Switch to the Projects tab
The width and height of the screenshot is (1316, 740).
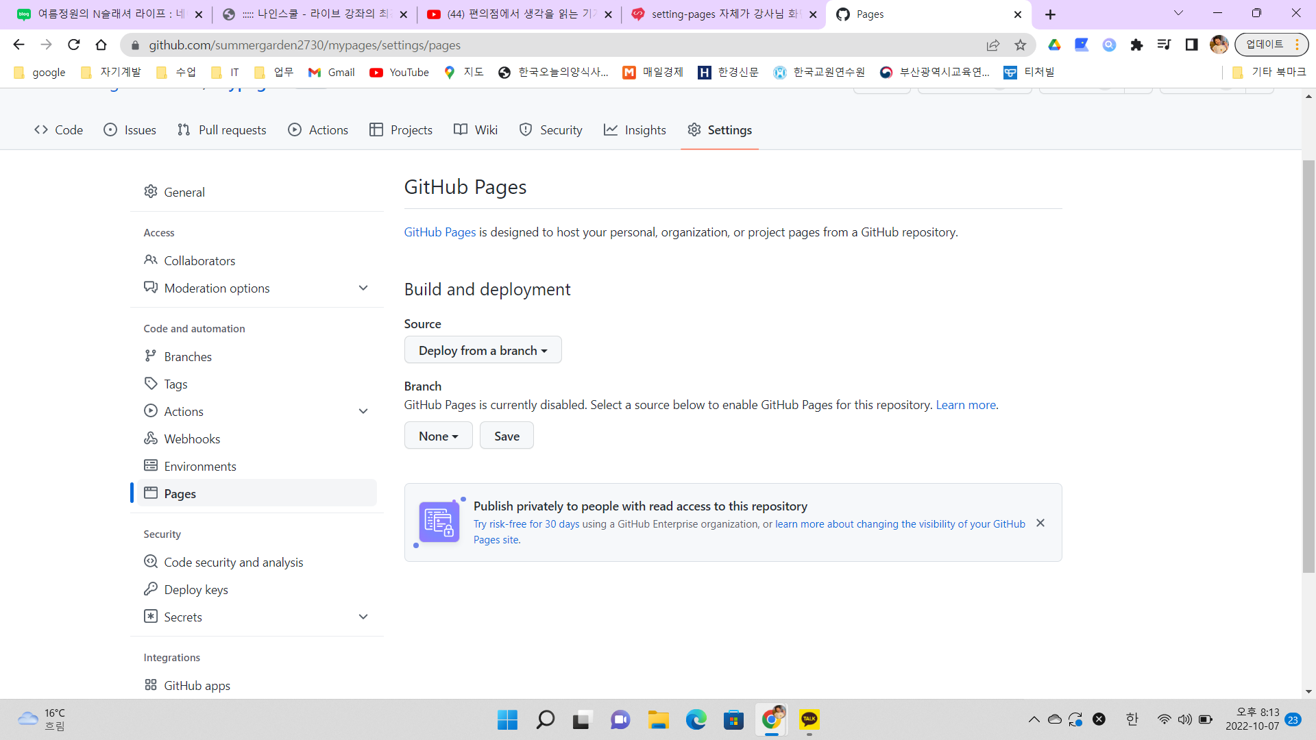400,130
